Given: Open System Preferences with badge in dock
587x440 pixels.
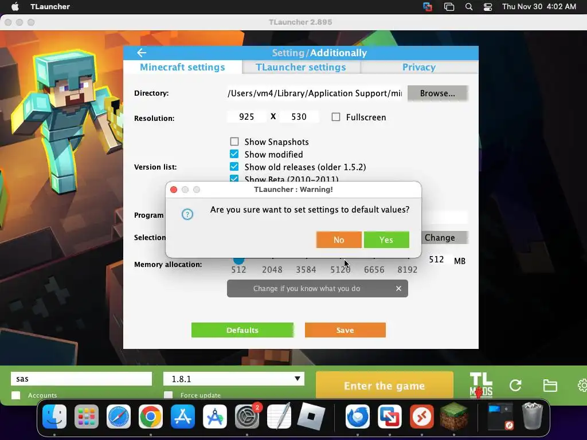Looking at the screenshot, I should click(247, 417).
